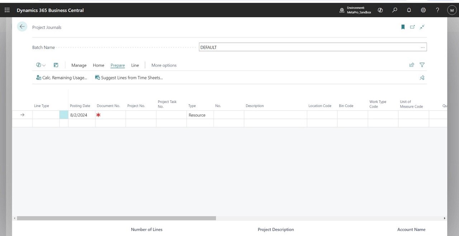The image size is (459, 236).
Task: Click the bookmark icon
Action: [x=403, y=27]
